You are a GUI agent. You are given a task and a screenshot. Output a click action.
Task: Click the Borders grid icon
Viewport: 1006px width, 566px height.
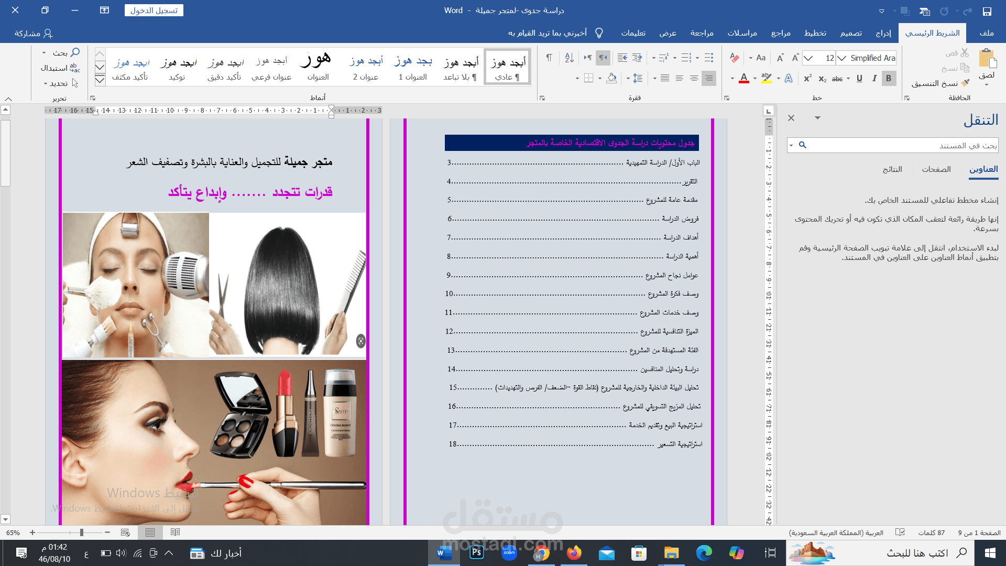pyautogui.click(x=588, y=79)
